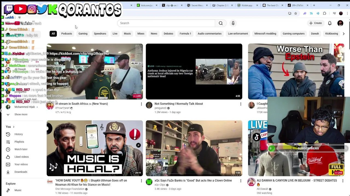Image resolution: width=350 pixels, height=196 pixels.
Task: Open penguinz0 channel avatar
Action: (x=149, y=105)
